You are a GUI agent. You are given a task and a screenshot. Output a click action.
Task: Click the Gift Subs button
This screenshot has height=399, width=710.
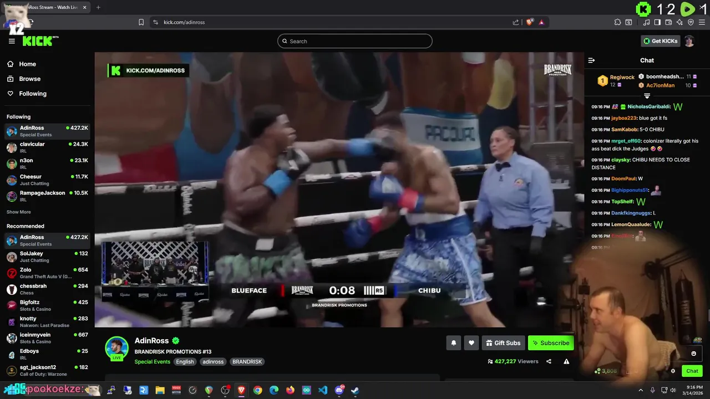pyautogui.click(x=503, y=343)
